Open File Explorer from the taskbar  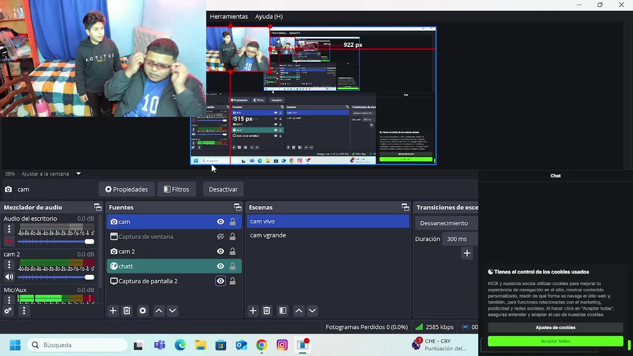click(x=200, y=345)
